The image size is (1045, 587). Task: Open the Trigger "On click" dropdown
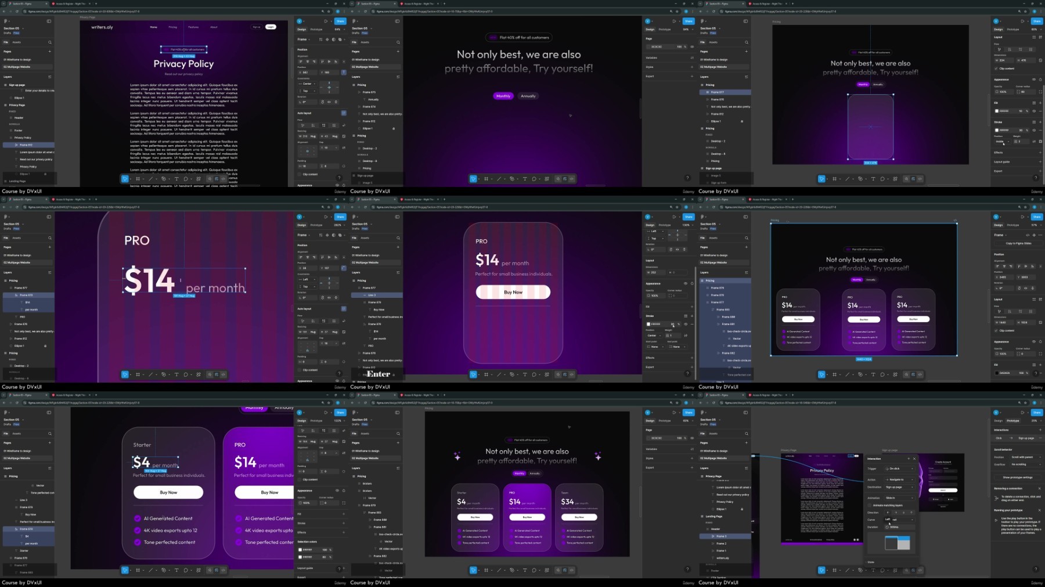coord(899,469)
